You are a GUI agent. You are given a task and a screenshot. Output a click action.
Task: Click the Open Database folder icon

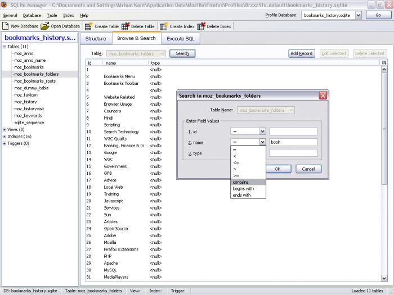(x=45, y=26)
